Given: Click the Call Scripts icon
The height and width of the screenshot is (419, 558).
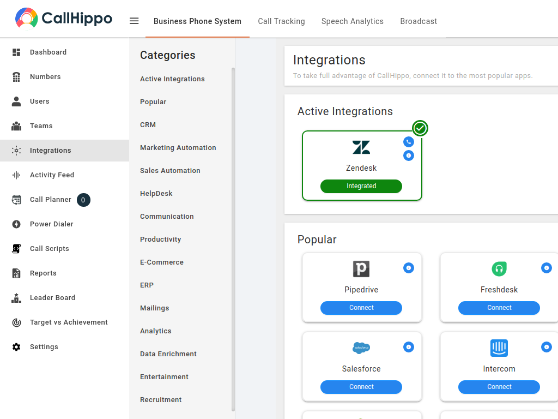Looking at the screenshot, I should (x=16, y=249).
